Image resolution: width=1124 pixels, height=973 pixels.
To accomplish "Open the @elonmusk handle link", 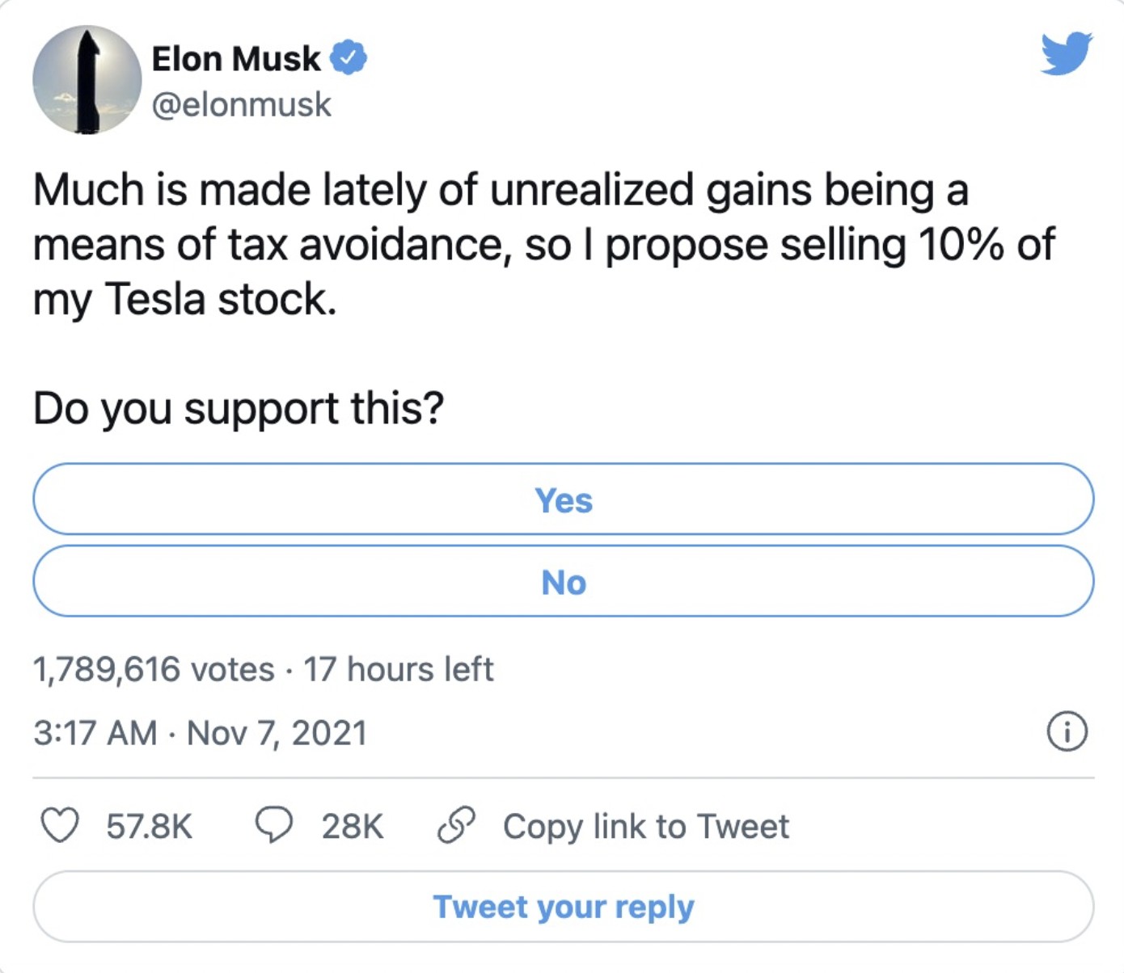I will tap(242, 104).
